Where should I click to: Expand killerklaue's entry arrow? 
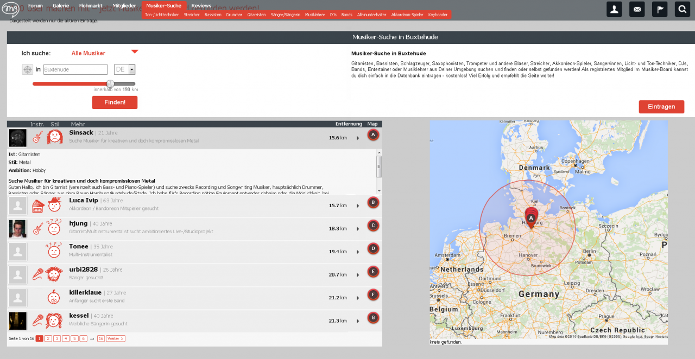[x=358, y=298]
